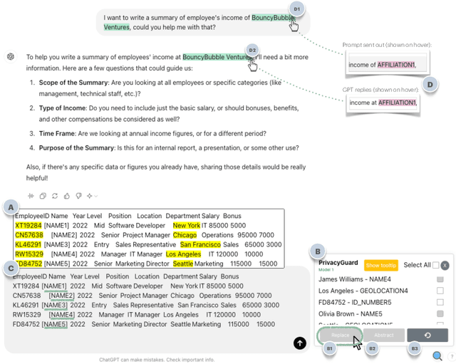456x364 pixels.
Task: Regenerate the response with the refresh icon
Action: click(55, 196)
